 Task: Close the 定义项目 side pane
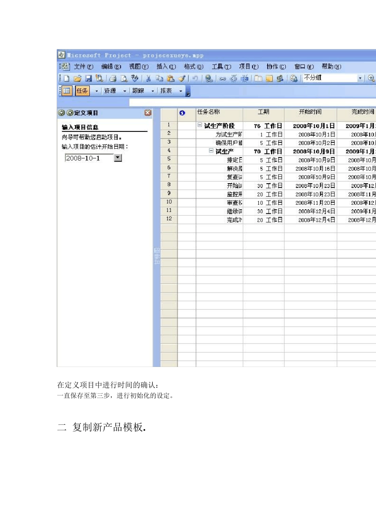148,113
